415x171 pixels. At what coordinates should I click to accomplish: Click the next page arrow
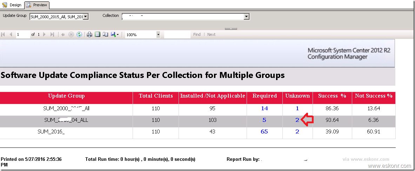tap(45, 34)
